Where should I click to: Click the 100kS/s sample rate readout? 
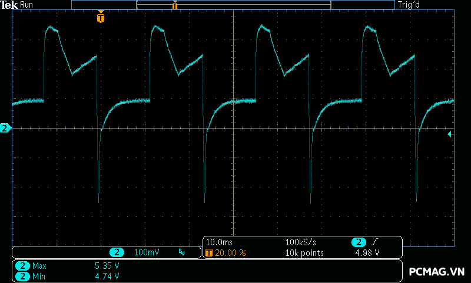pyautogui.click(x=301, y=242)
